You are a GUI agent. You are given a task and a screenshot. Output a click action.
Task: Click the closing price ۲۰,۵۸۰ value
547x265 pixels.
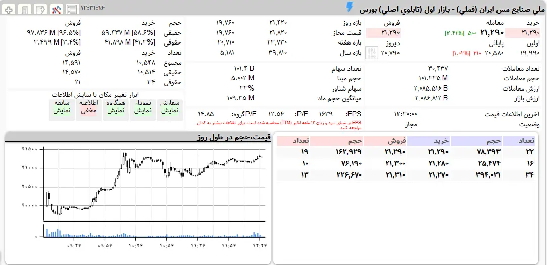point(494,53)
